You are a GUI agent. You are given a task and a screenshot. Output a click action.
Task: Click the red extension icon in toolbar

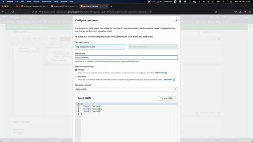pyautogui.click(x=245, y=12)
